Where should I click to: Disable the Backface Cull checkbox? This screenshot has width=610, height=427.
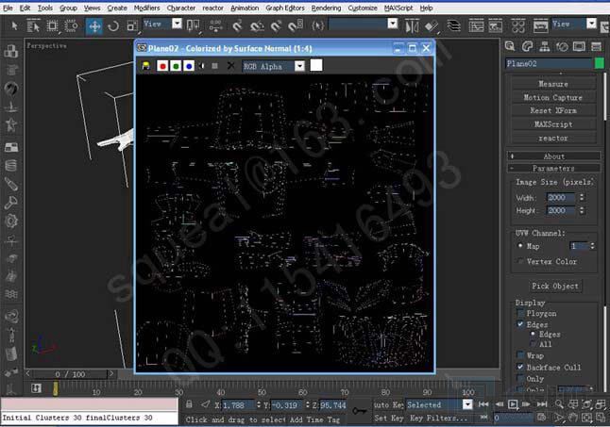coord(520,367)
